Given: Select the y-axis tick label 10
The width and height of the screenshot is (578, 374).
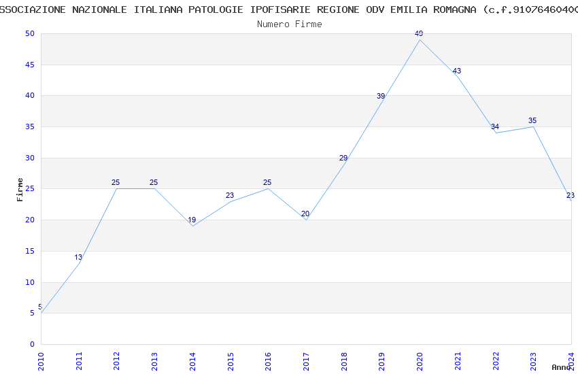Looking at the screenshot, I should tap(30, 282).
